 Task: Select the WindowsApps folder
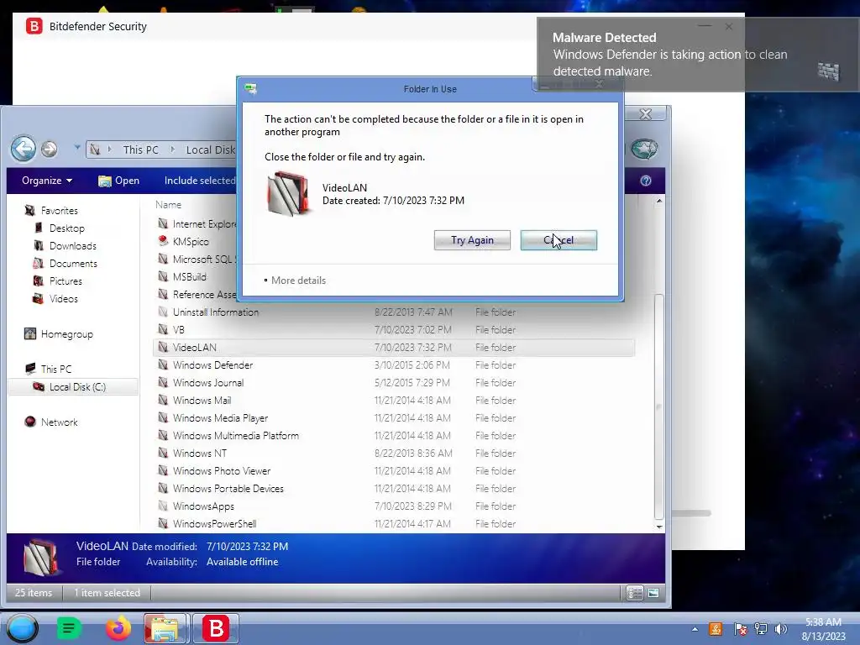pos(203,506)
